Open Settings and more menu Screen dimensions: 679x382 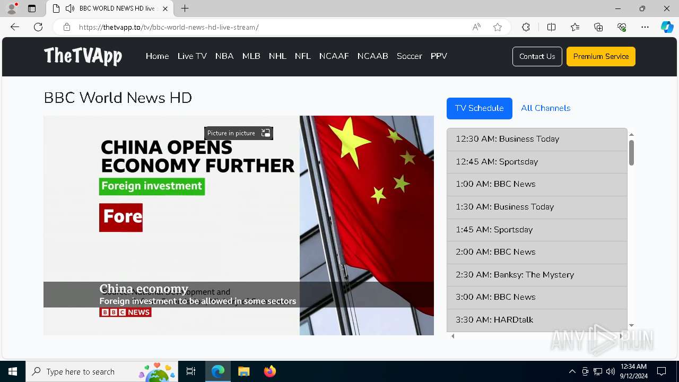click(645, 27)
